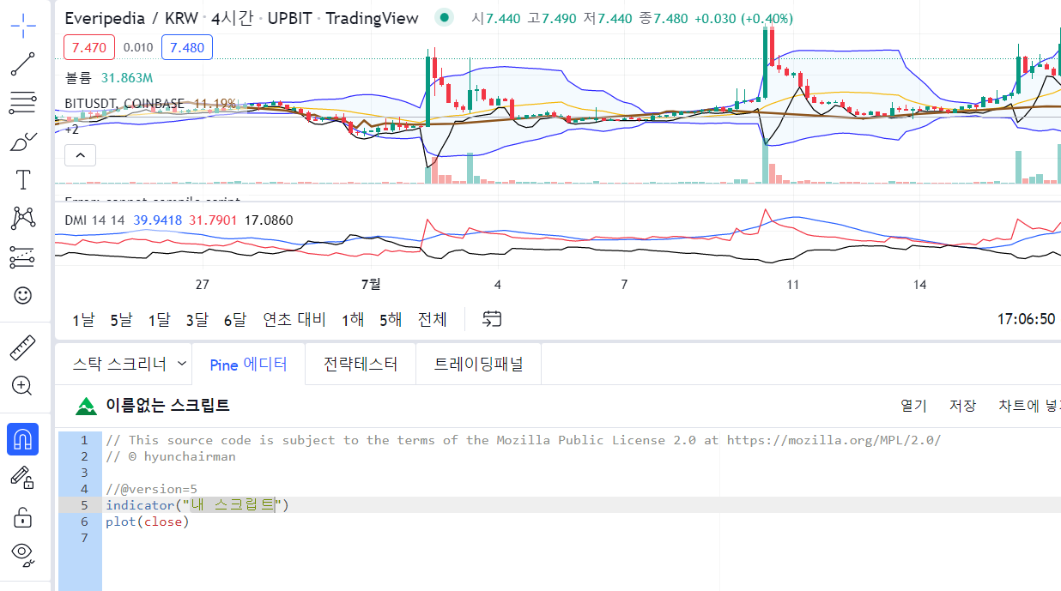The image size is (1061, 591).
Task: Click the buy price 7.480 button
Action: pyautogui.click(x=187, y=47)
